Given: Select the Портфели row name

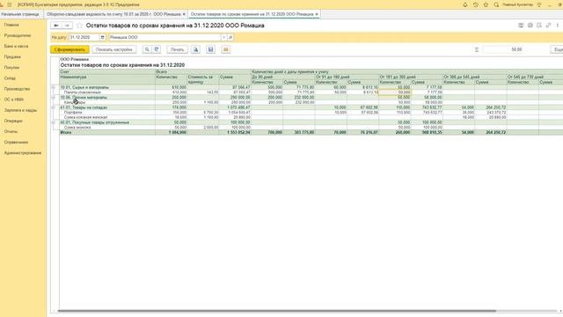Looking at the screenshot, I should tap(73, 113).
